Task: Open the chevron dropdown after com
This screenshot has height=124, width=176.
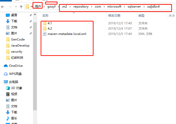Action: [x=104, y=7]
